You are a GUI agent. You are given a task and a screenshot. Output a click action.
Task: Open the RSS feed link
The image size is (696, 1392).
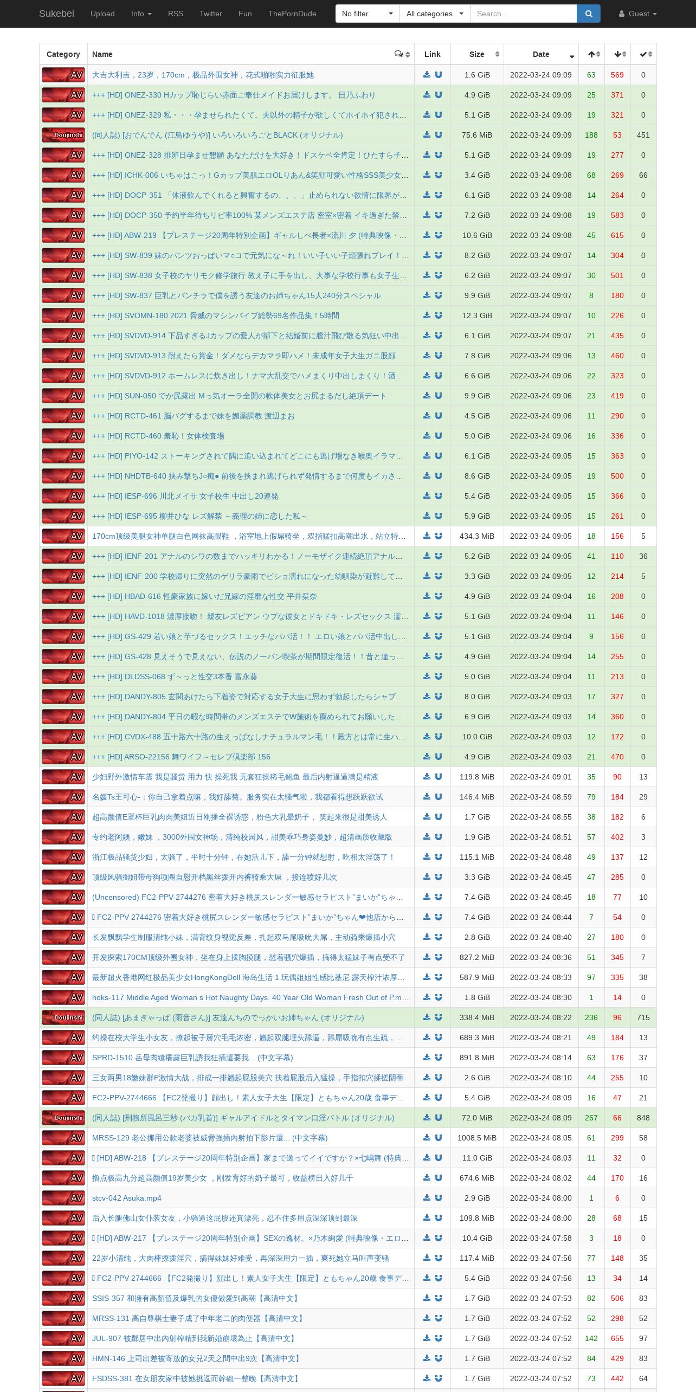[x=176, y=14]
